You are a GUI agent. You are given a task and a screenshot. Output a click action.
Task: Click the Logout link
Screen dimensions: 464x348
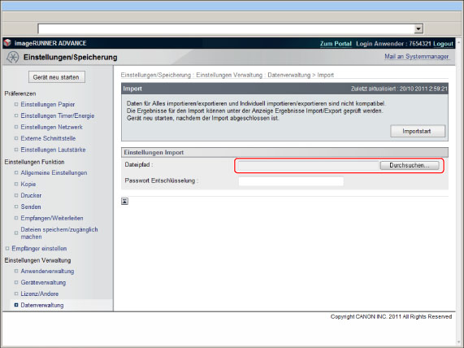443,44
